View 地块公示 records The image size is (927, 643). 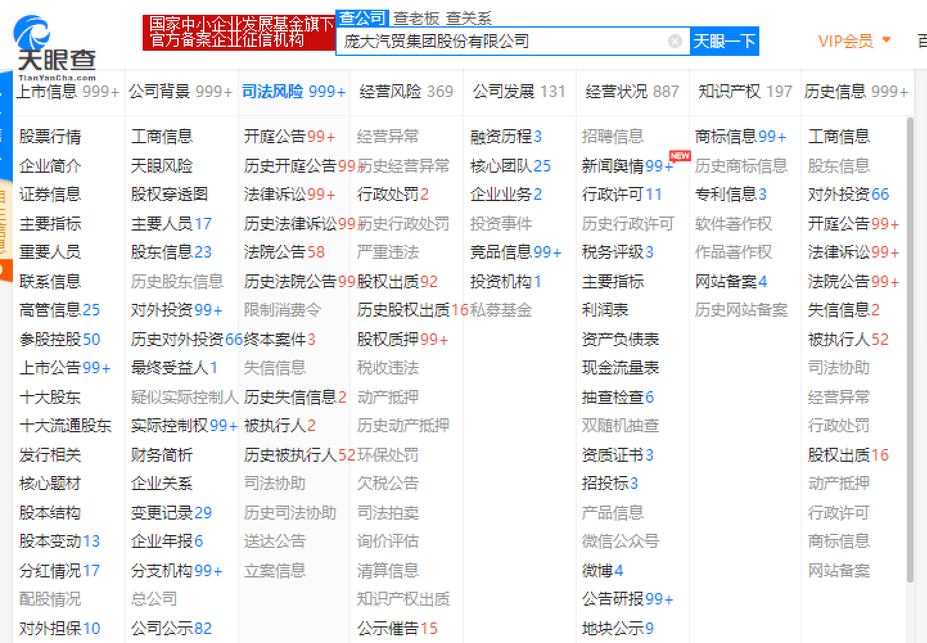point(618,628)
